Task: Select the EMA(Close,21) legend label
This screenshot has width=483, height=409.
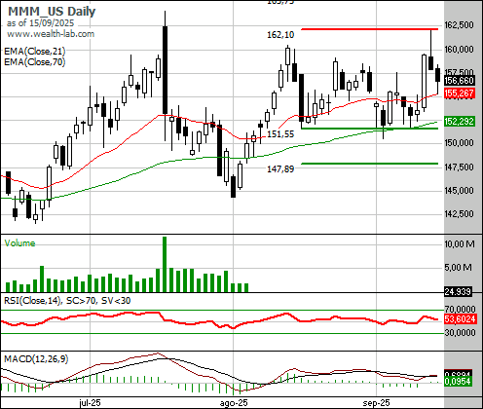Action: pos(35,51)
